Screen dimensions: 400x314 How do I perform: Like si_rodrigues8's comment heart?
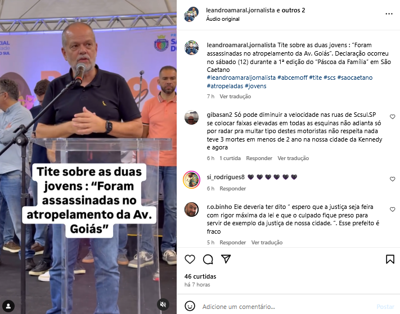pyautogui.click(x=392, y=179)
